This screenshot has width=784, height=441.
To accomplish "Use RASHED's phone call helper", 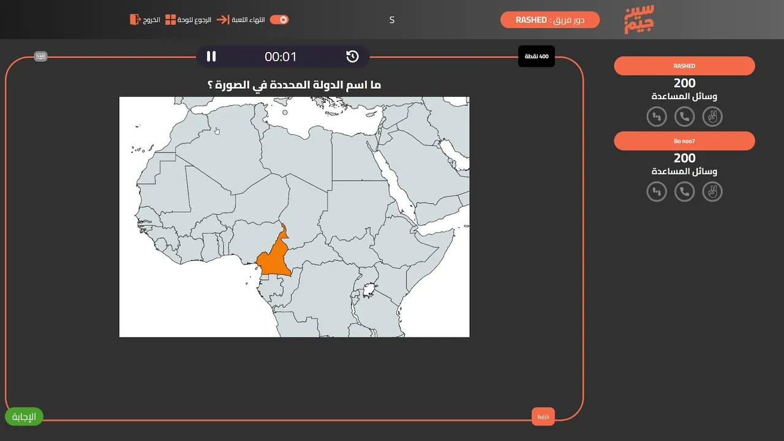I will coord(685,116).
